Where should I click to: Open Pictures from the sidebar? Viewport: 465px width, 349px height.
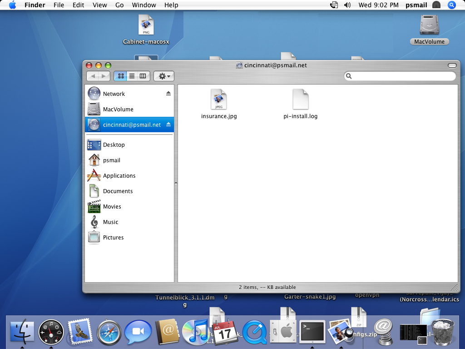click(129, 237)
